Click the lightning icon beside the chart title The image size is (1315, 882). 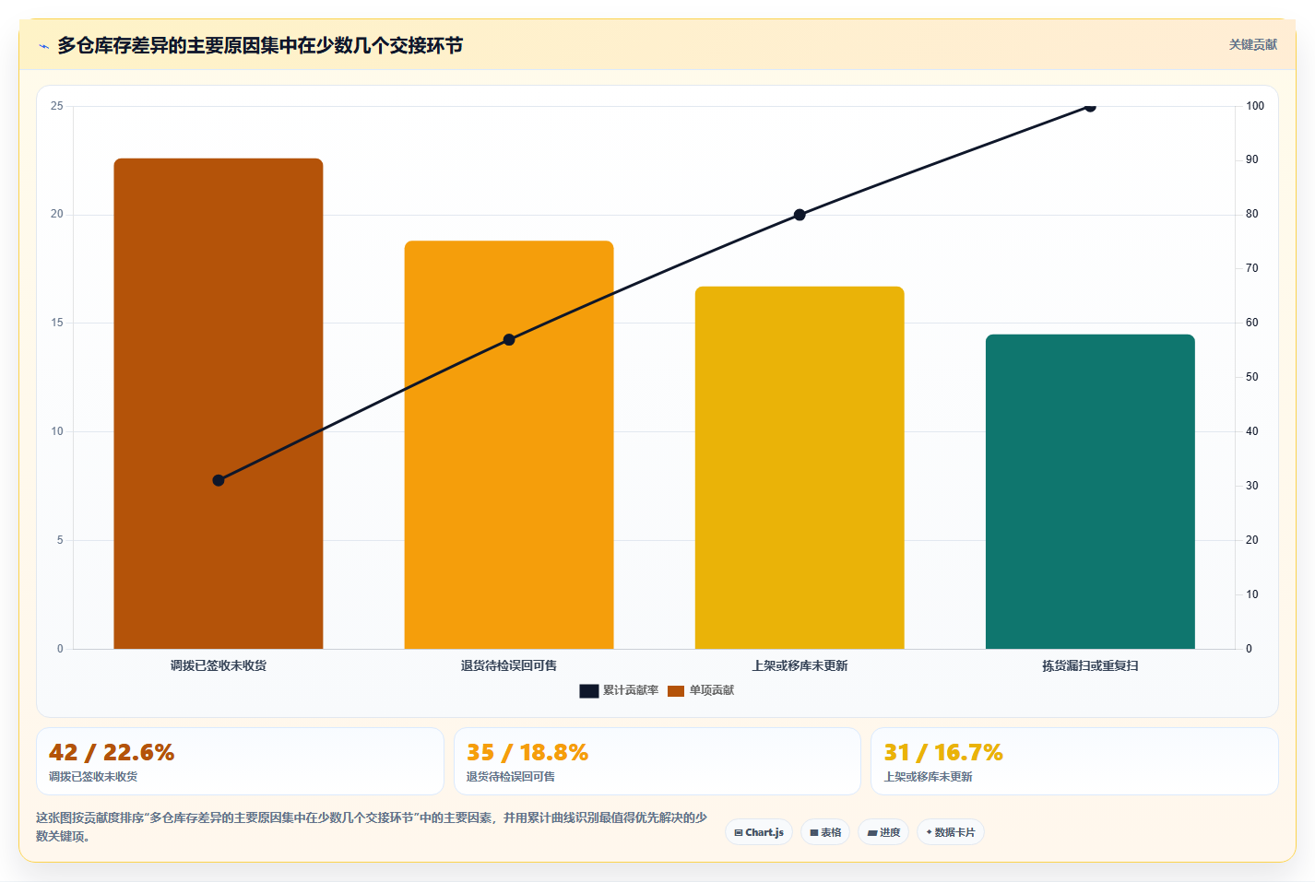43,46
